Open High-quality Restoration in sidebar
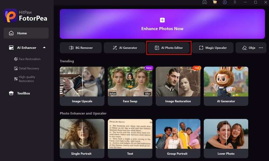The image size is (269, 161). (25, 79)
